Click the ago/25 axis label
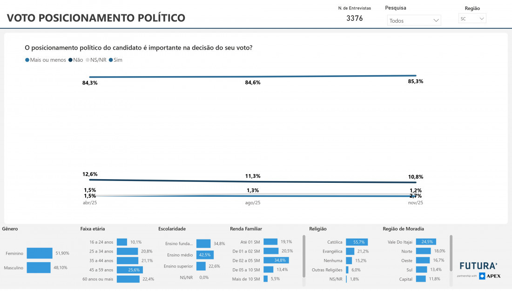512x291 pixels. click(253, 203)
